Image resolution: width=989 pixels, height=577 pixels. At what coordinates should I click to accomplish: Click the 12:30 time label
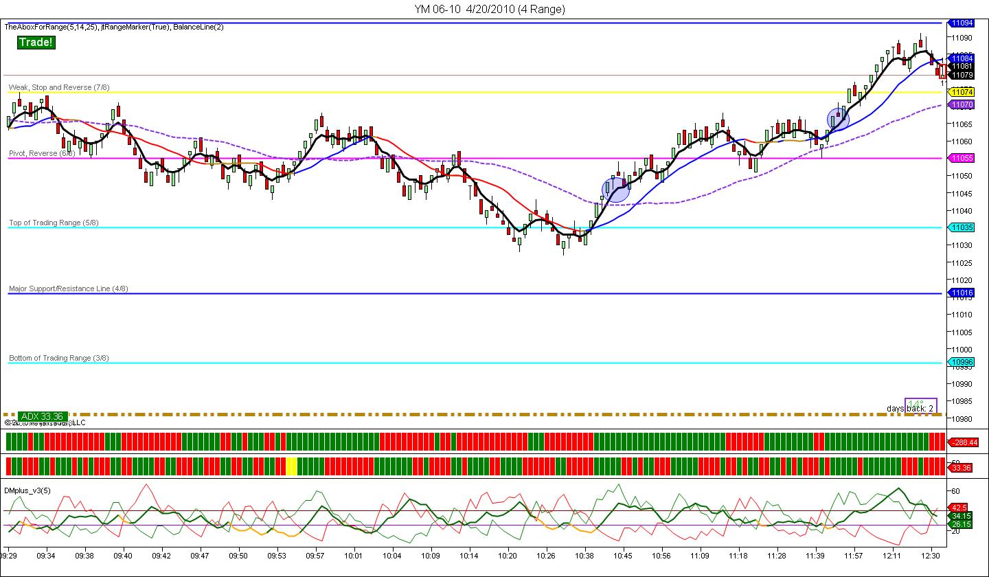point(931,555)
